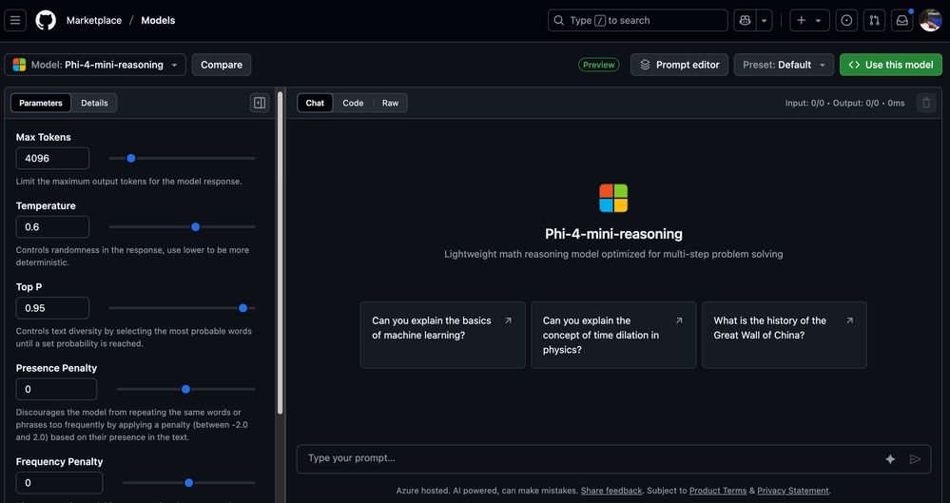Click the sparkle improve prompt icon
Screen dimensions: 950x503
[x=890, y=459]
